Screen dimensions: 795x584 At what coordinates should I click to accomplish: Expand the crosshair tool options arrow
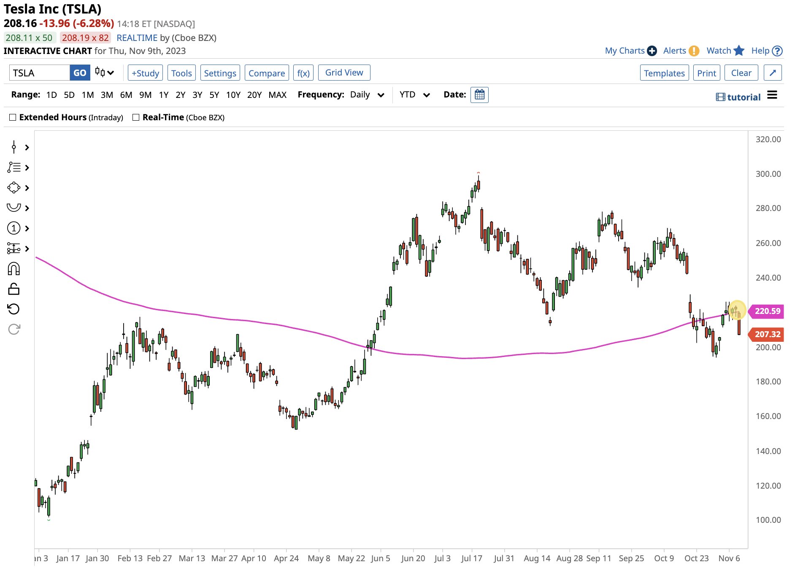coord(27,147)
